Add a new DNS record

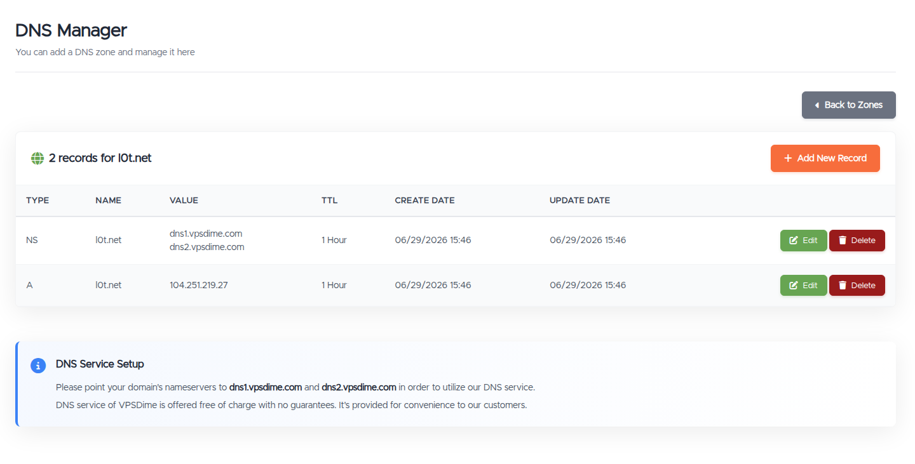825,158
